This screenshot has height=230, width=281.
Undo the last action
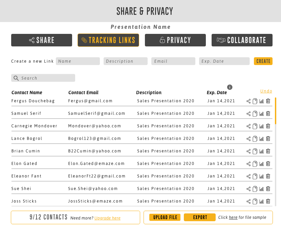click(266, 91)
